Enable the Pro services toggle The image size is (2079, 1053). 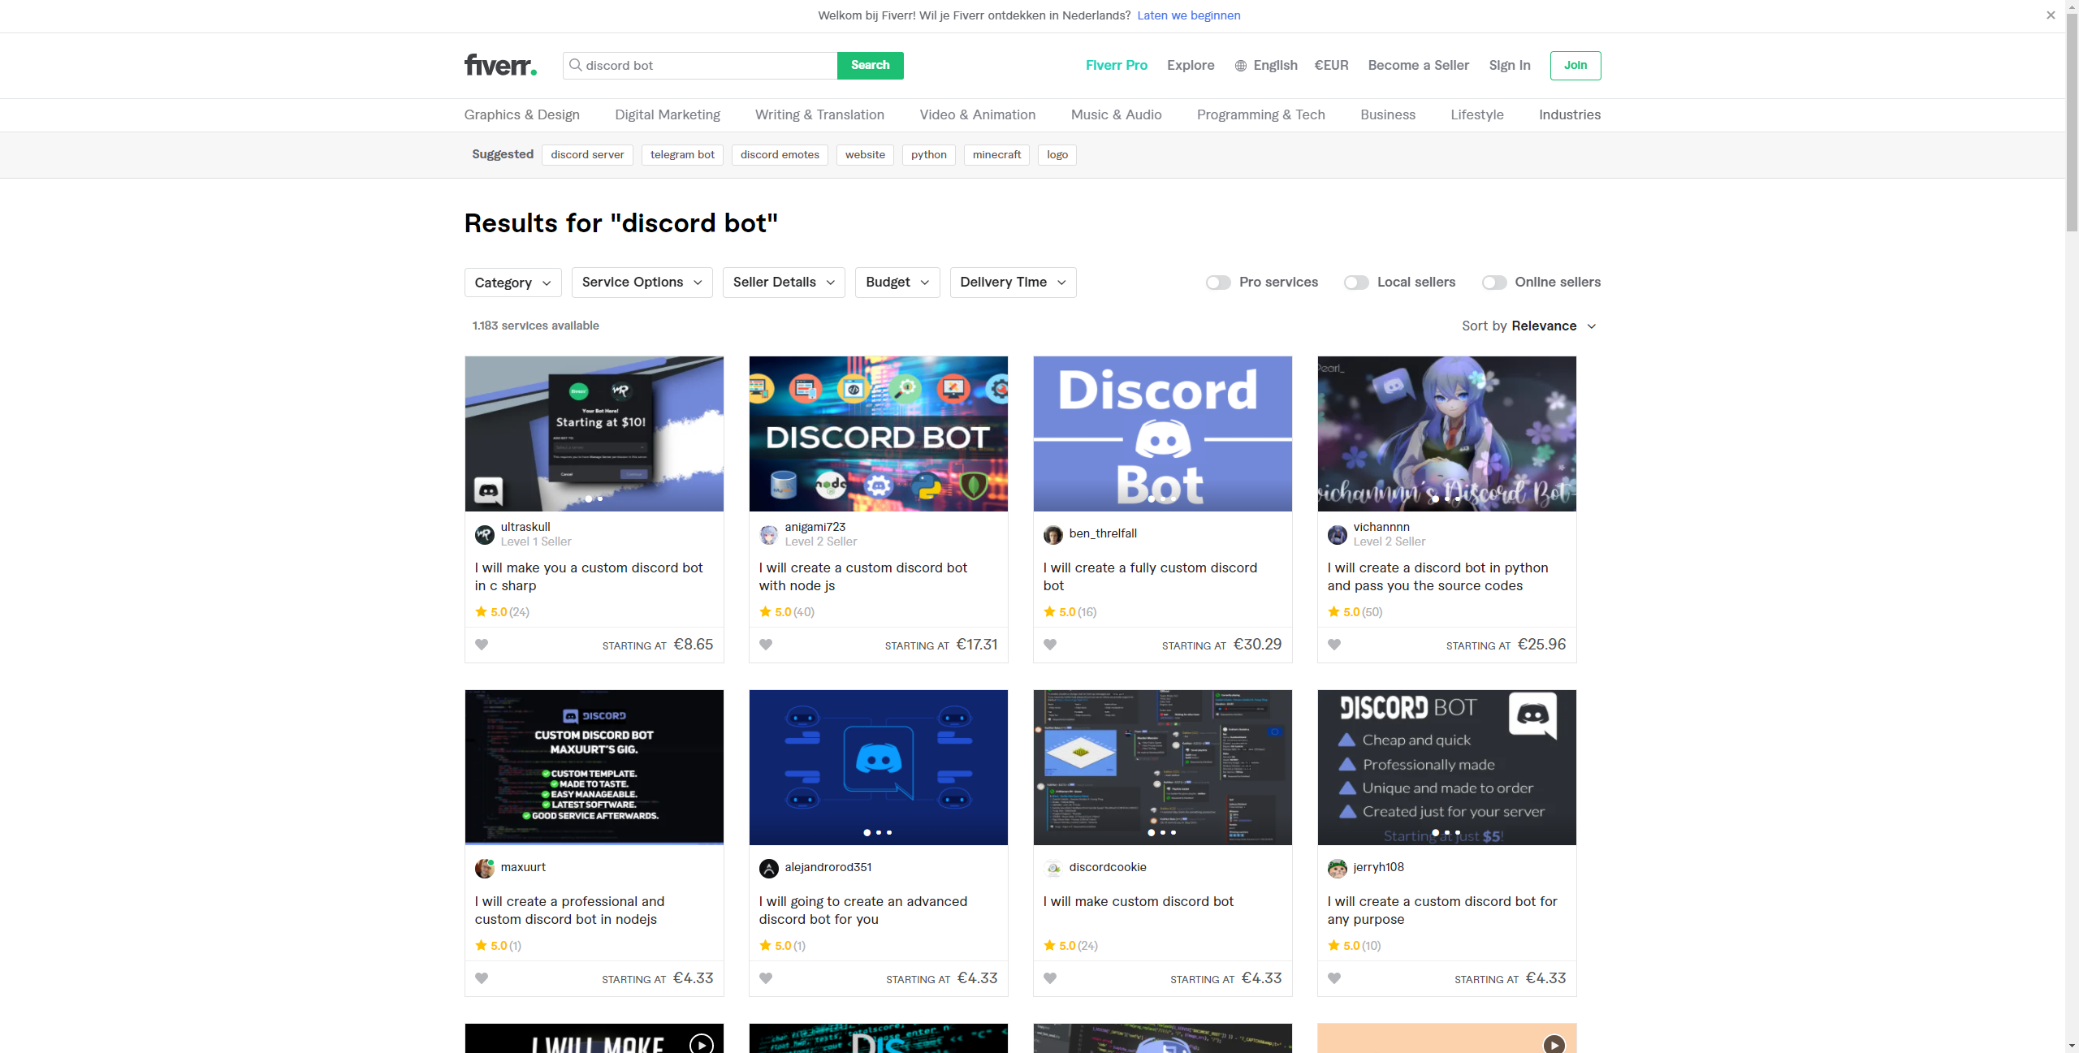tap(1217, 283)
